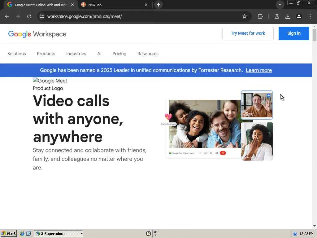Open the Downloads icon

tap(288, 16)
